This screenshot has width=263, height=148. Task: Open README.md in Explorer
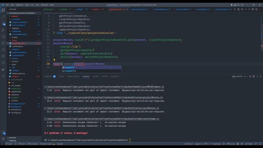point(16,110)
